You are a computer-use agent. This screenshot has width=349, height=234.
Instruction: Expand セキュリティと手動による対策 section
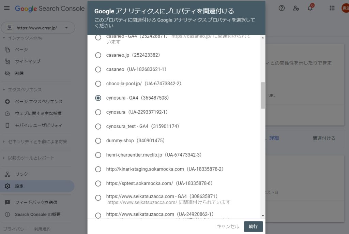coord(4,142)
